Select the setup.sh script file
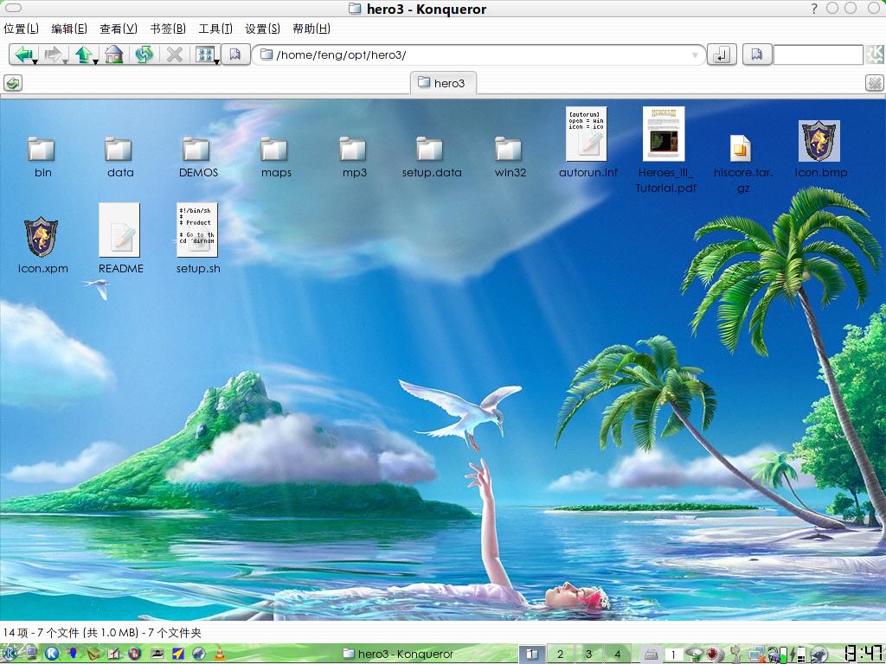Screen dimensions: 886x664 click(x=198, y=239)
